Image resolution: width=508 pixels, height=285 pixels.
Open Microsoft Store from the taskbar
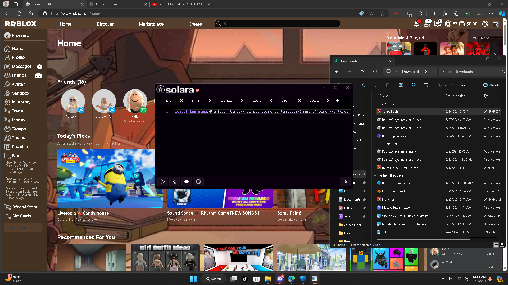click(x=256, y=279)
